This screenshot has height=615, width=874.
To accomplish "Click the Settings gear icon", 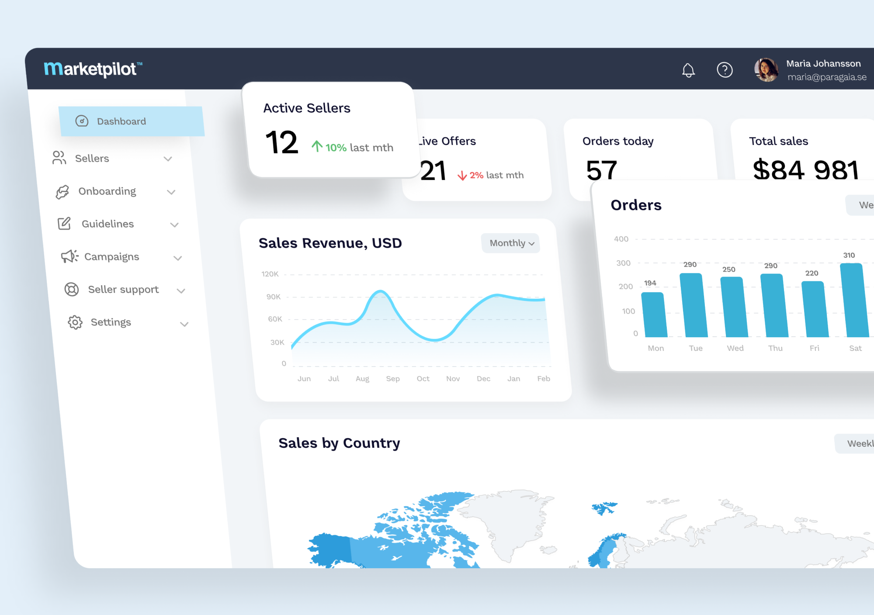I will click(x=73, y=323).
